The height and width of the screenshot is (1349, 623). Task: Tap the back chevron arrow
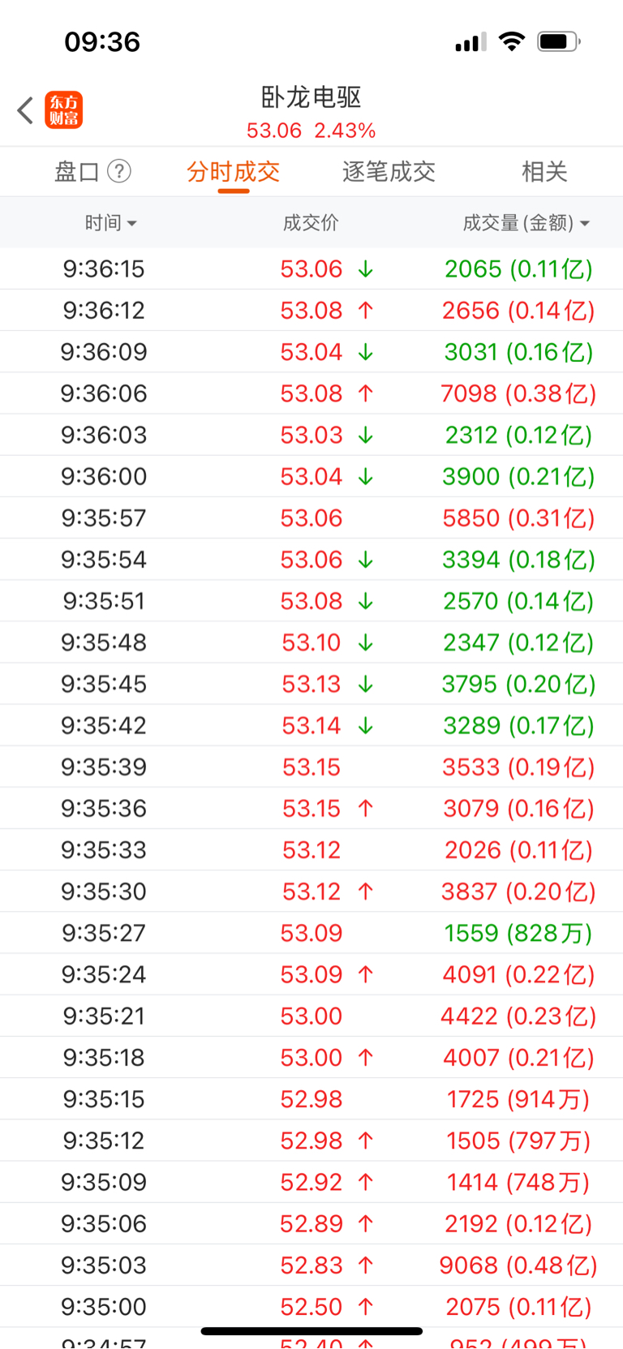(25, 110)
